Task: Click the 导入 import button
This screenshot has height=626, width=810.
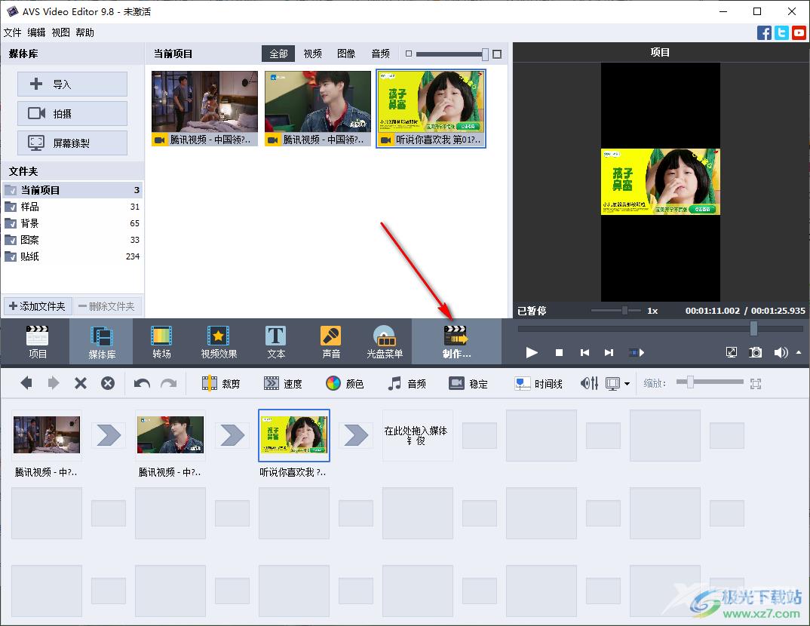Action: click(x=72, y=84)
